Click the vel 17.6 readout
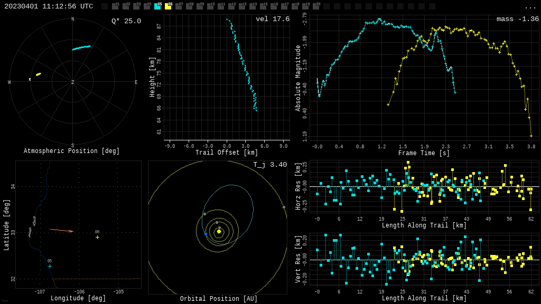 click(x=272, y=20)
